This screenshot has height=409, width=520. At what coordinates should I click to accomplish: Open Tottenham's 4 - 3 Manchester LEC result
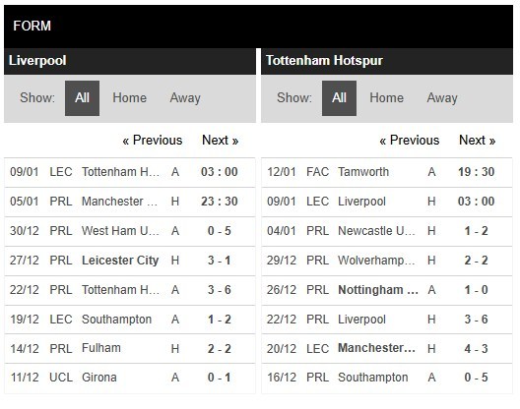click(x=387, y=349)
